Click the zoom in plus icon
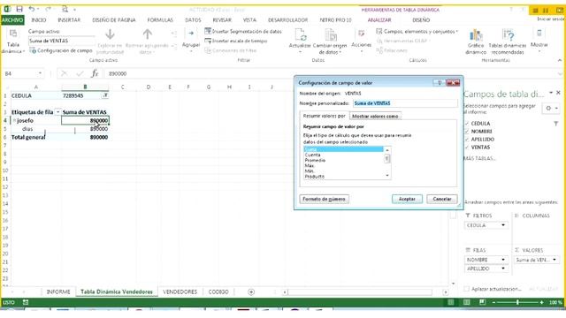Image resolution: width=566 pixels, height=318 pixels. click(x=541, y=302)
